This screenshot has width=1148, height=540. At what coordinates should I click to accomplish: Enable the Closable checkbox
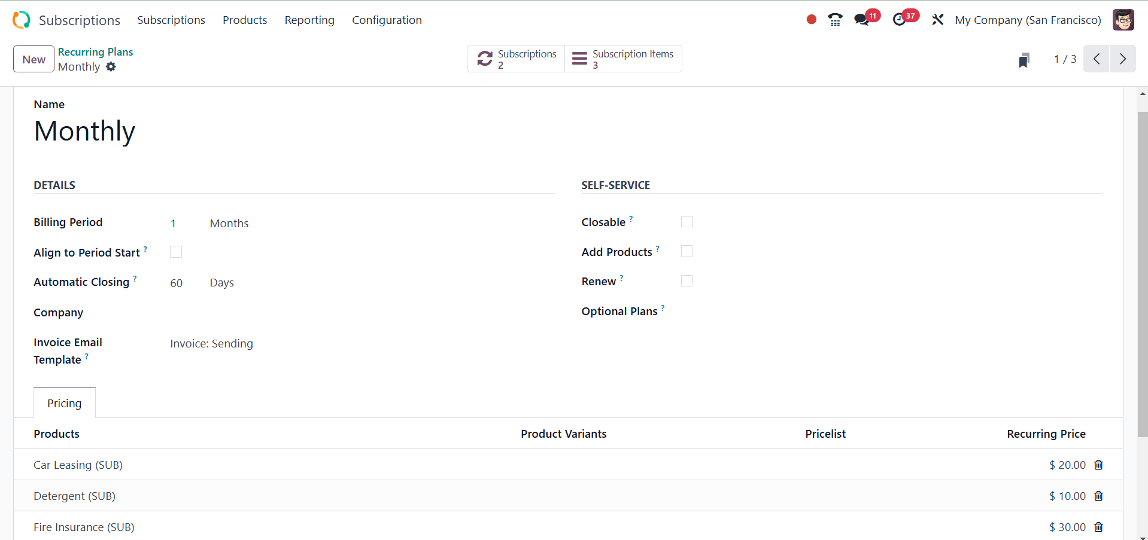point(687,222)
